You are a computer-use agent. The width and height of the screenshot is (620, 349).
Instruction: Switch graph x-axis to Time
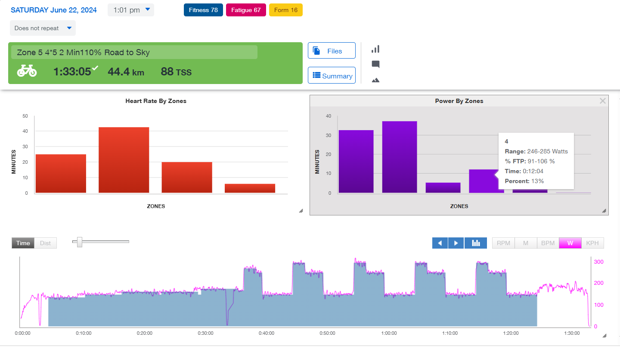(x=23, y=243)
